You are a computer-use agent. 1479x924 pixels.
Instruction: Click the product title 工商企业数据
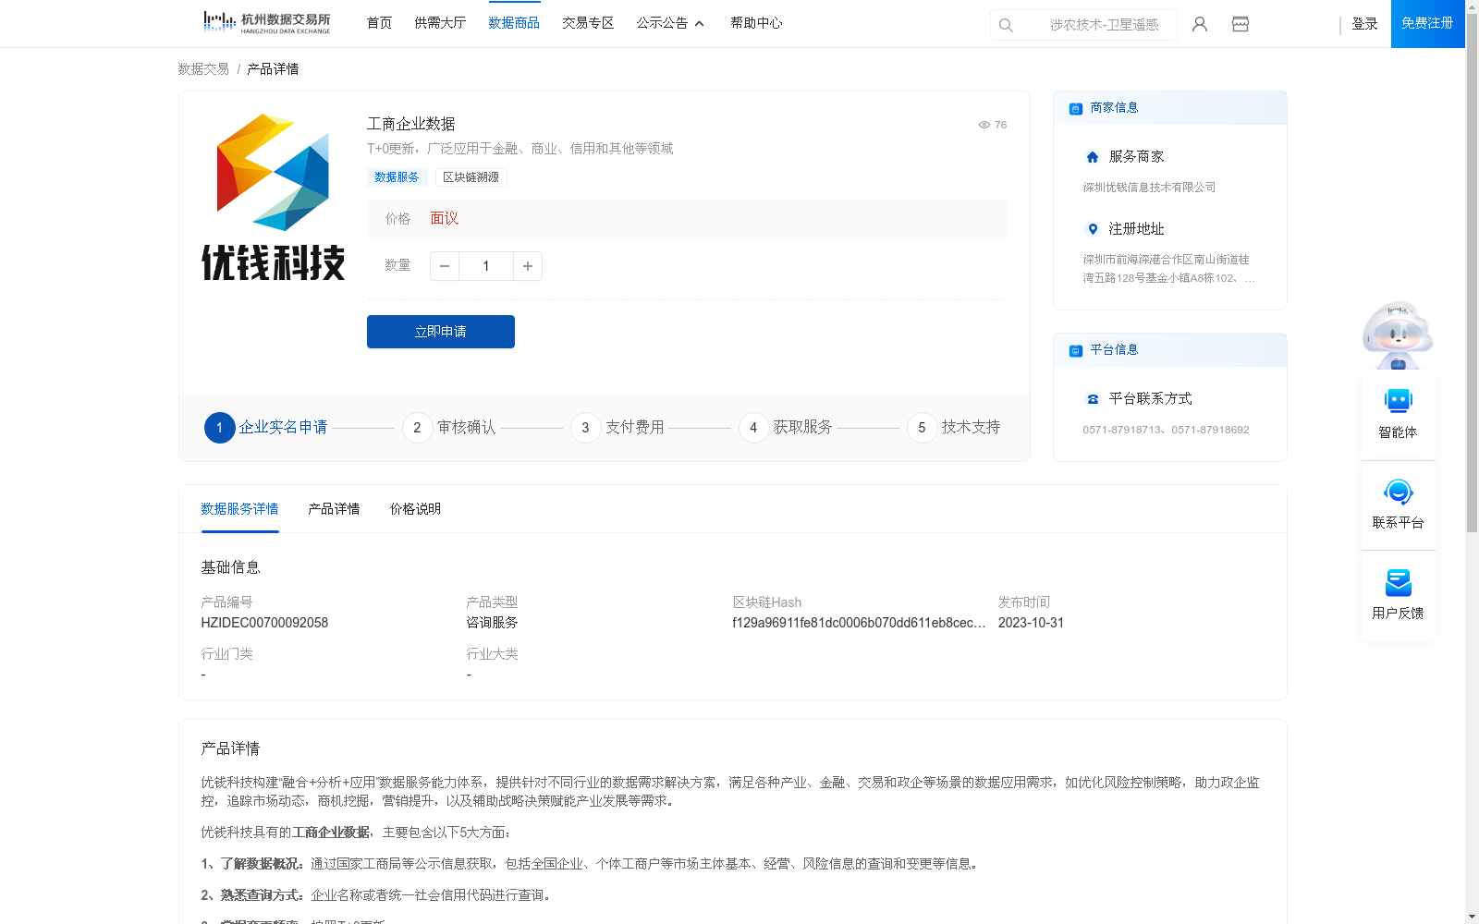coord(411,124)
